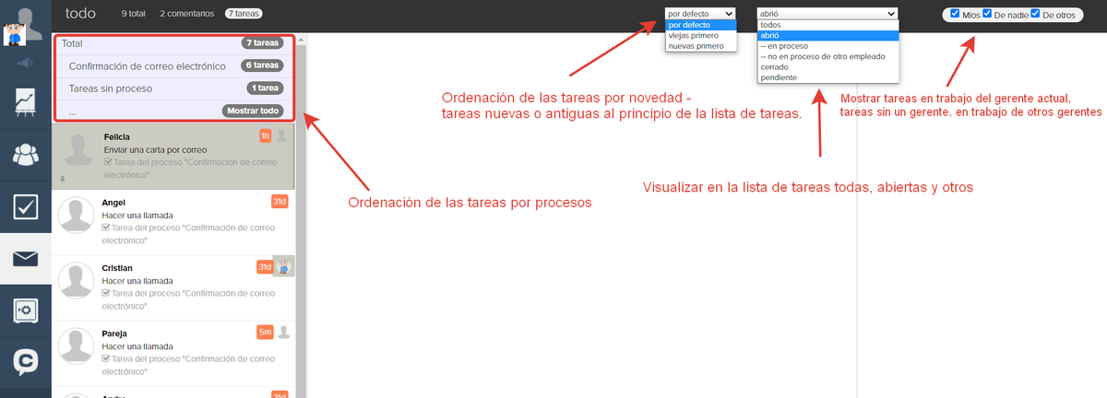Click Cristian's contact avatar

tap(77, 281)
